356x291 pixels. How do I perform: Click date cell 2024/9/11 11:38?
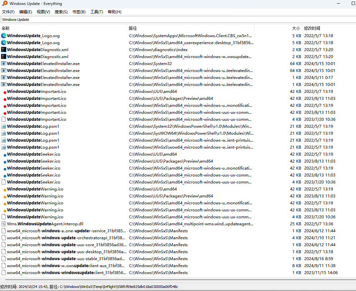tap(320, 265)
